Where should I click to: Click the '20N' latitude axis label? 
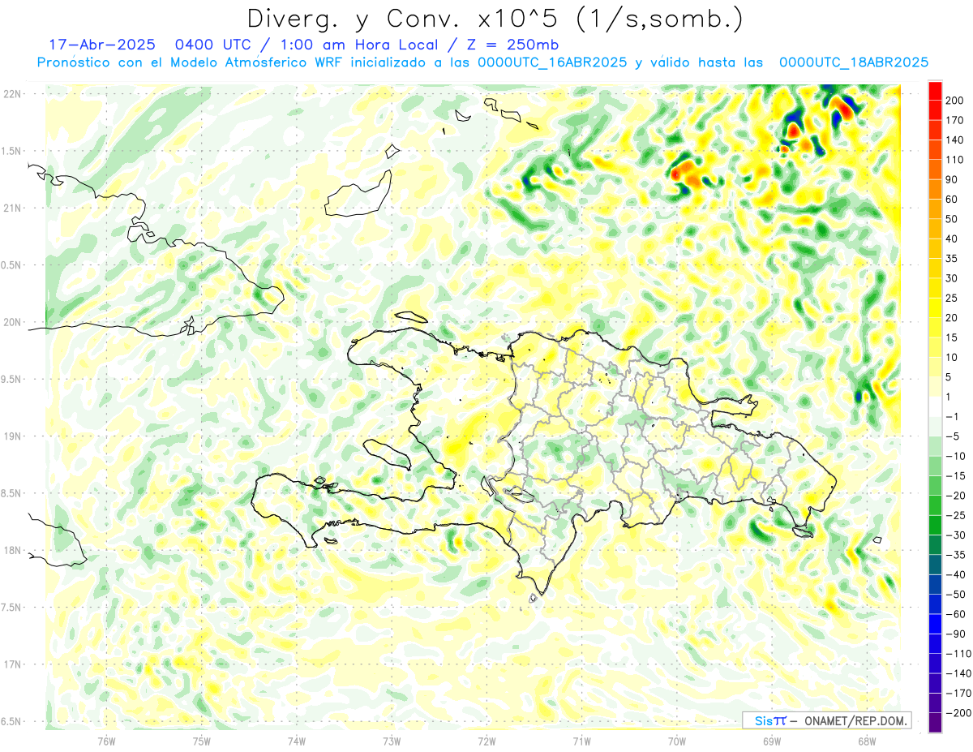pos(13,322)
